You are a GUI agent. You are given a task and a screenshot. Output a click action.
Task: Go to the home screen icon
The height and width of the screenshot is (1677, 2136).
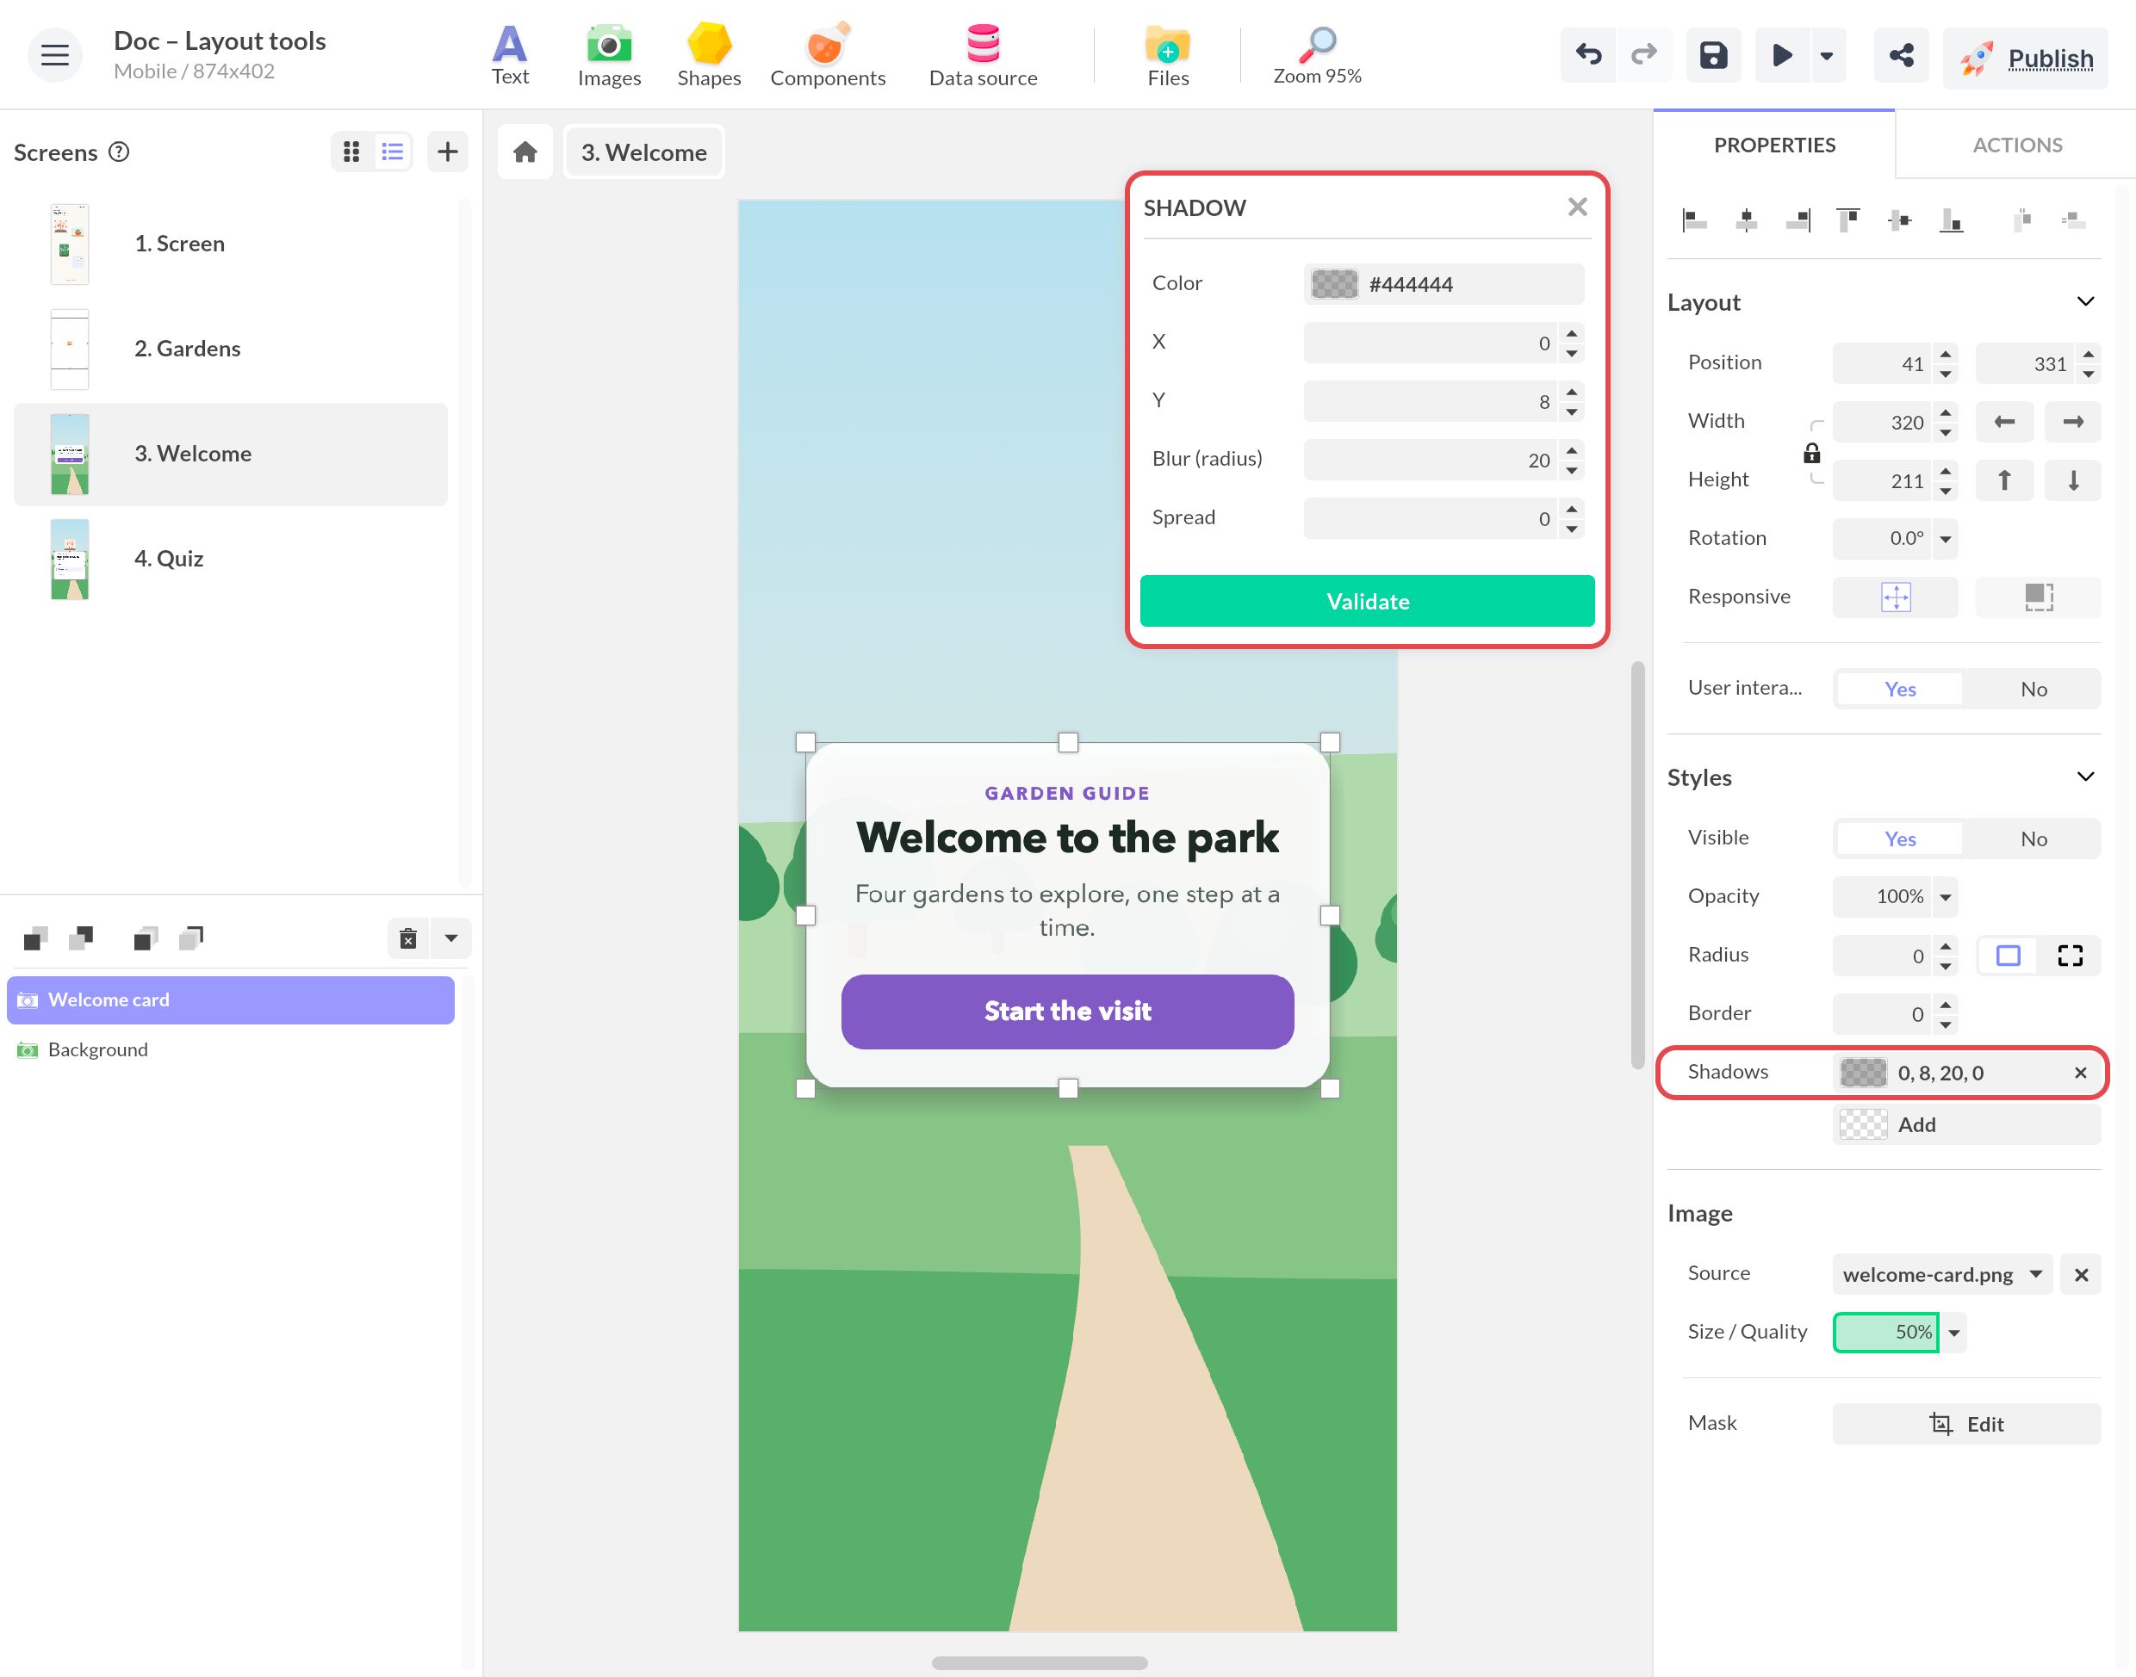click(x=525, y=152)
